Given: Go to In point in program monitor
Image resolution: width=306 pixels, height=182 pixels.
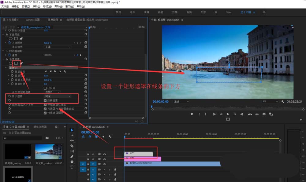Looking at the screenshot, I should point(214,114).
